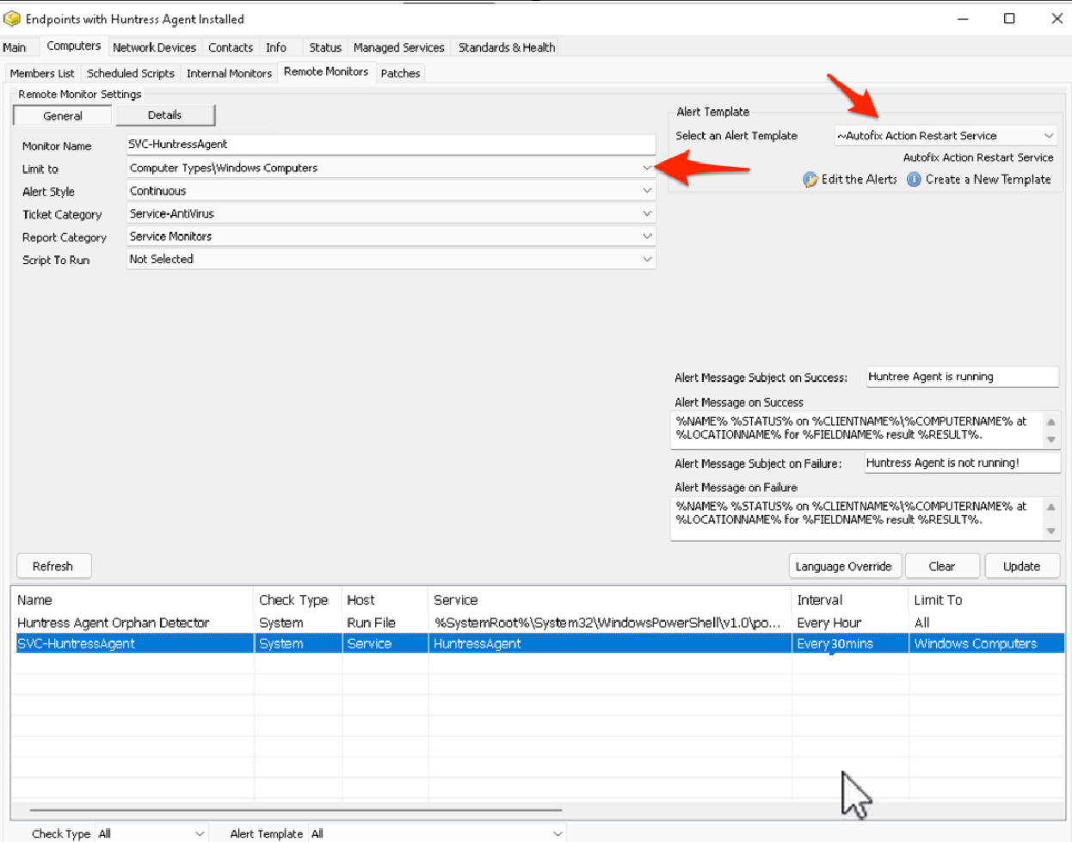Viewport: 1072px width, 842px height.
Task: Expand the Alert Style dropdown
Action: 647,191
